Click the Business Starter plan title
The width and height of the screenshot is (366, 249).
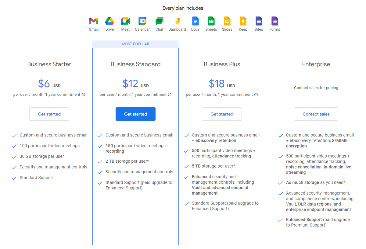49,64
